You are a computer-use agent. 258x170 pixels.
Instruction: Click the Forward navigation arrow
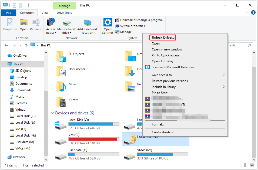point(14,45)
